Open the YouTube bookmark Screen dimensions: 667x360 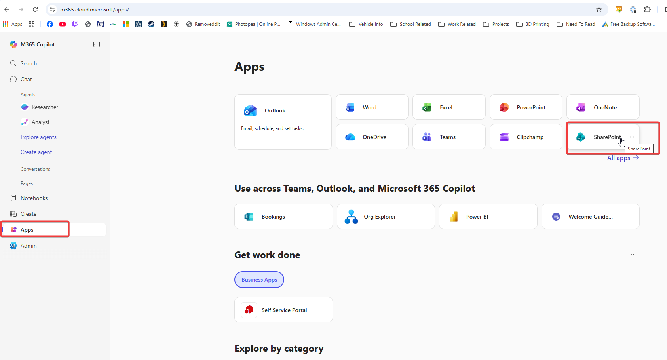pyautogui.click(x=63, y=24)
